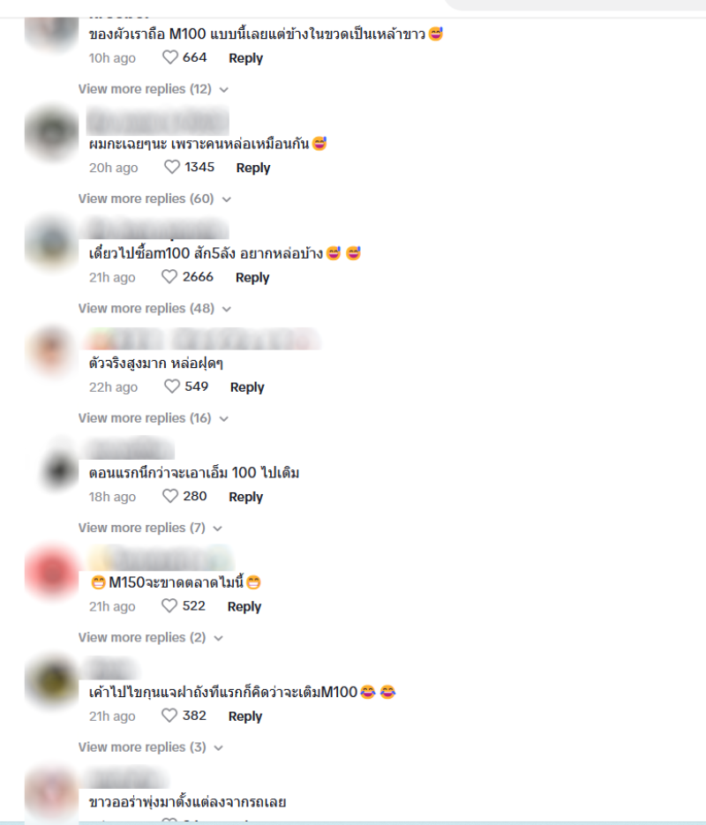Open red avatar of M150 commenter
The width and height of the screenshot is (706, 825).
click(x=51, y=573)
